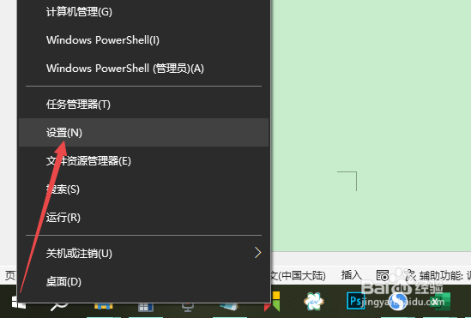Open 文件资源管理器(E) menu entry
This screenshot has height=318, width=471.
[143, 161]
